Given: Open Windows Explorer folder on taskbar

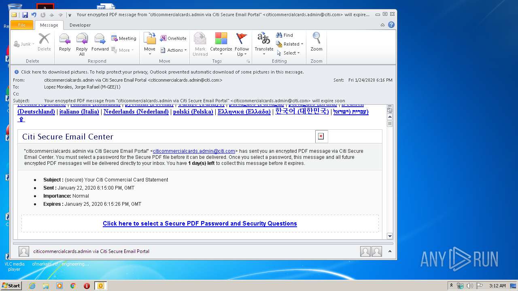Looking at the screenshot, I should pyautogui.click(x=46, y=286).
